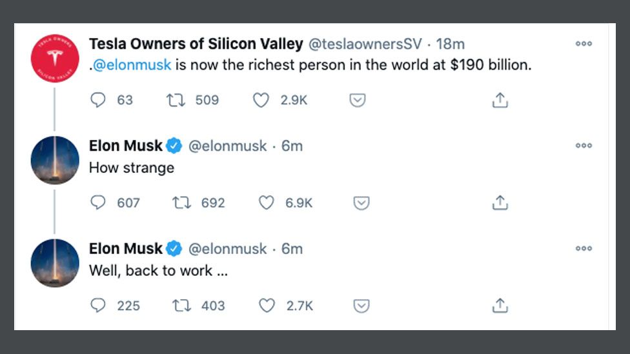
Task: Open Pocket save icon on Tesla Owners tweet
Action: tap(358, 100)
